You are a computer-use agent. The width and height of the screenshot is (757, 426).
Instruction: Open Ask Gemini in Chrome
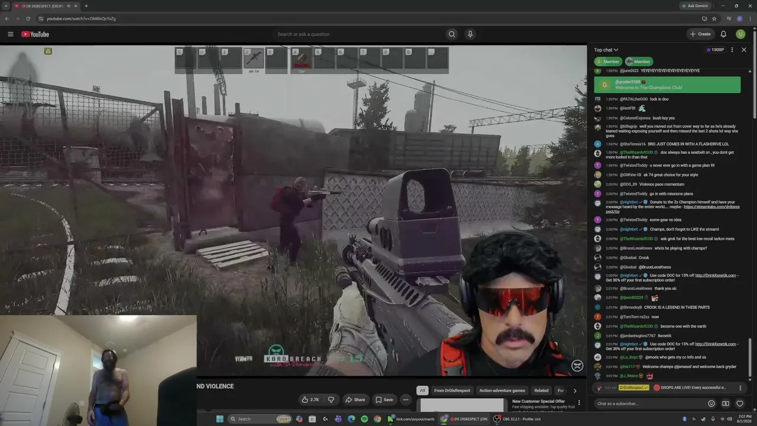click(x=694, y=6)
